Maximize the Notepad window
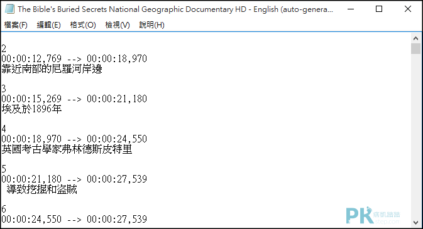This screenshot has height=229, width=423. 379,9
